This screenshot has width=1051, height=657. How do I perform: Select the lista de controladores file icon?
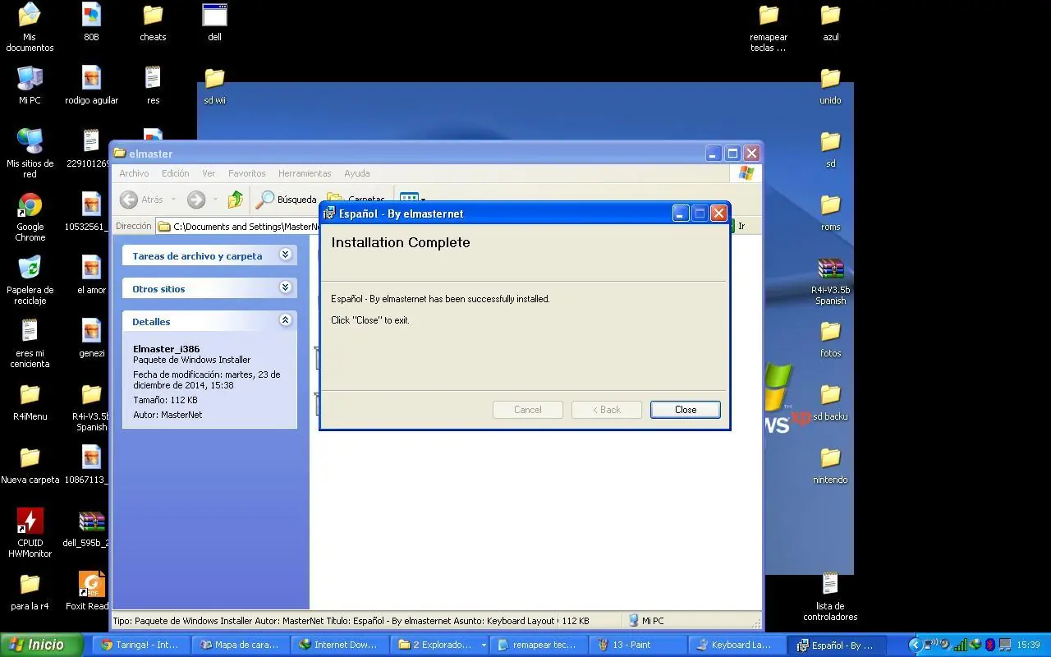830,596
